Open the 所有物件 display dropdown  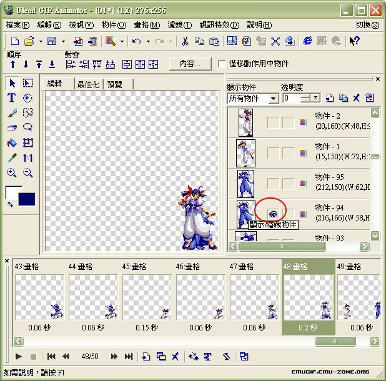(x=273, y=99)
